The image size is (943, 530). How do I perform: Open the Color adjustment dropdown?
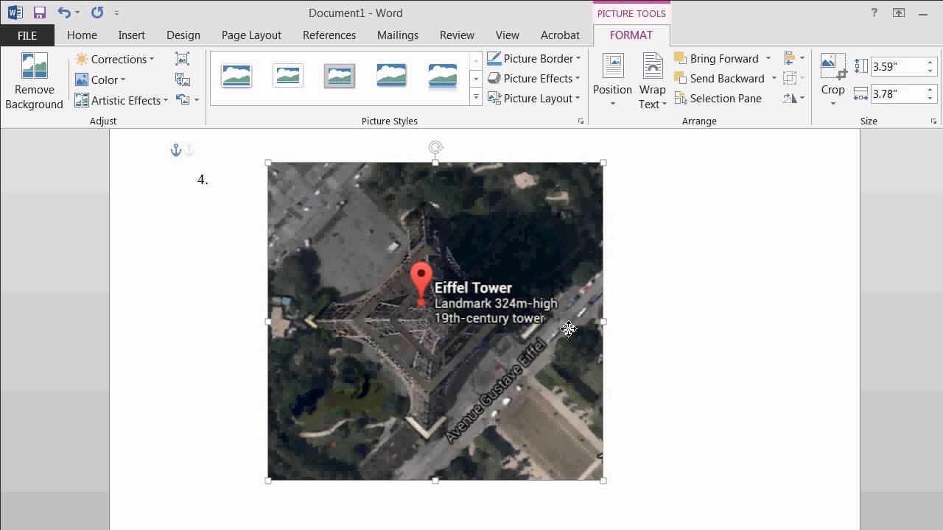pyautogui.click(x=100, y=79)
